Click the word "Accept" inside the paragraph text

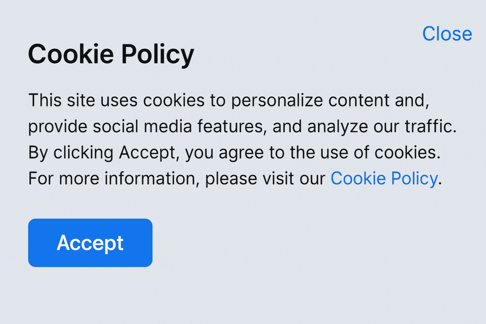(147, 153)
